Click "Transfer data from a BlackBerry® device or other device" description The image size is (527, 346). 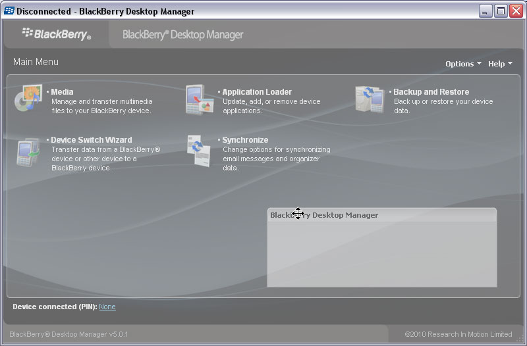click(106, 159)
